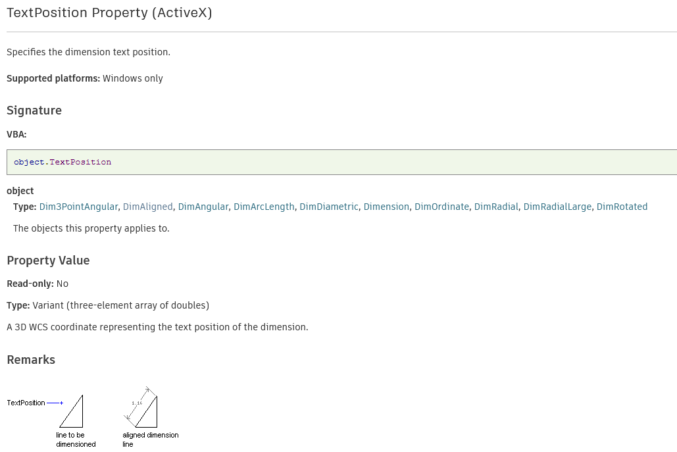Open the Dimension object link

tap(386, 207)
